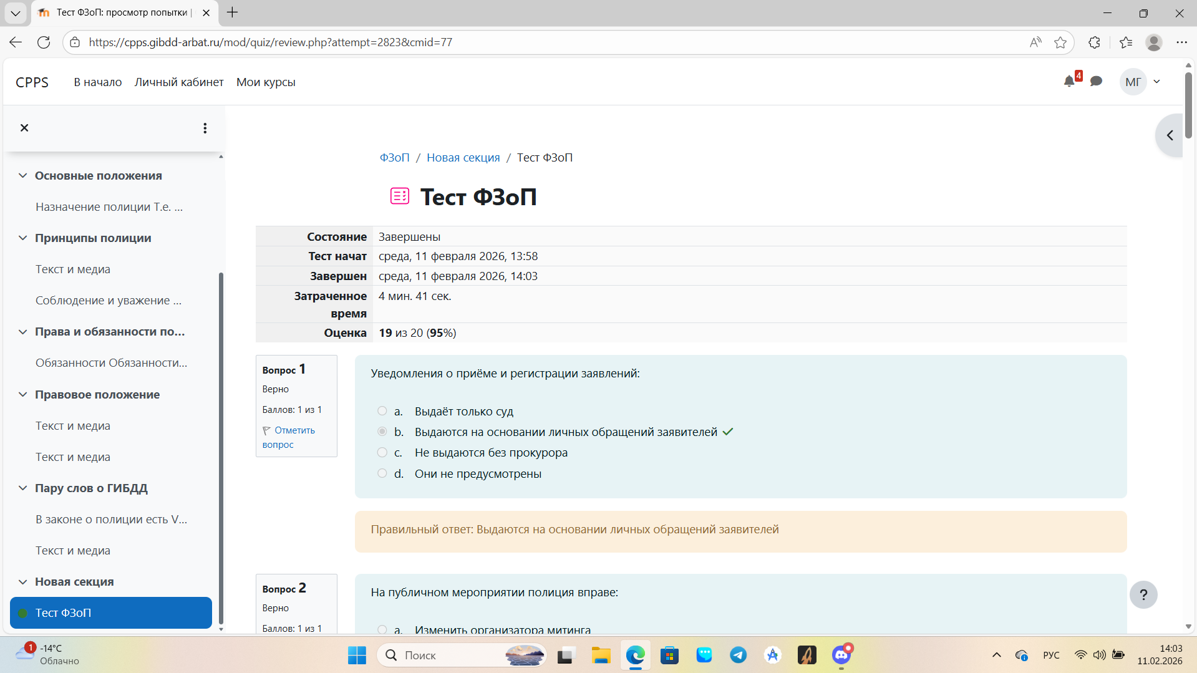Open Discord from taskbar

pos(841,655)
